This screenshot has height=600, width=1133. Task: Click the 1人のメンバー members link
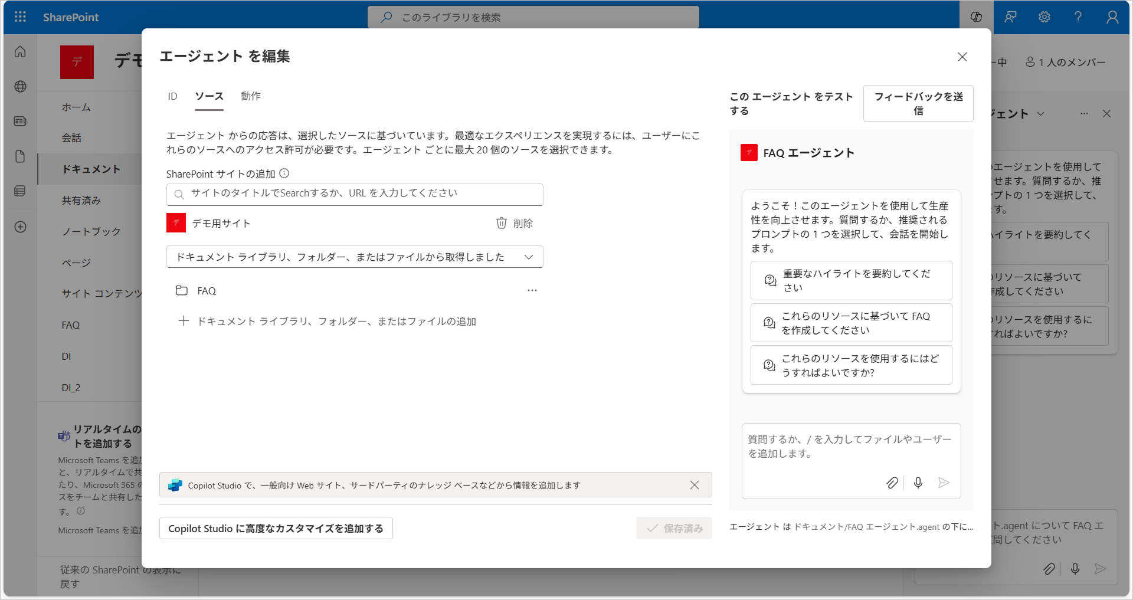[1066, 62]
